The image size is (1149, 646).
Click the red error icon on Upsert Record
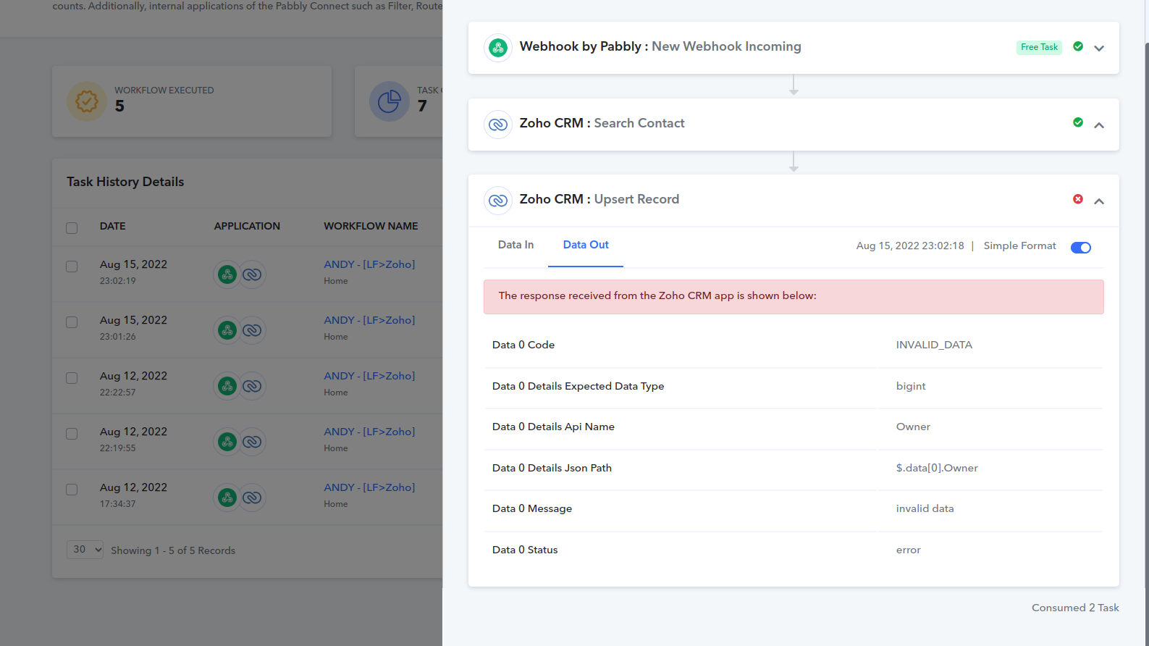pos(1078,199)
